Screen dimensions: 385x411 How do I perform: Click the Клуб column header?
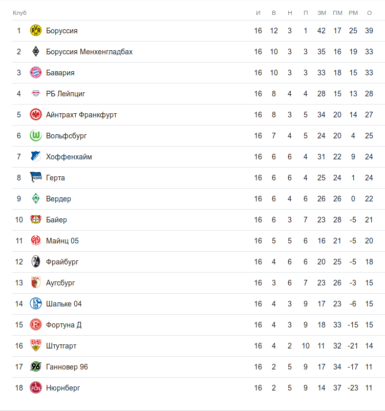[19, 12]
